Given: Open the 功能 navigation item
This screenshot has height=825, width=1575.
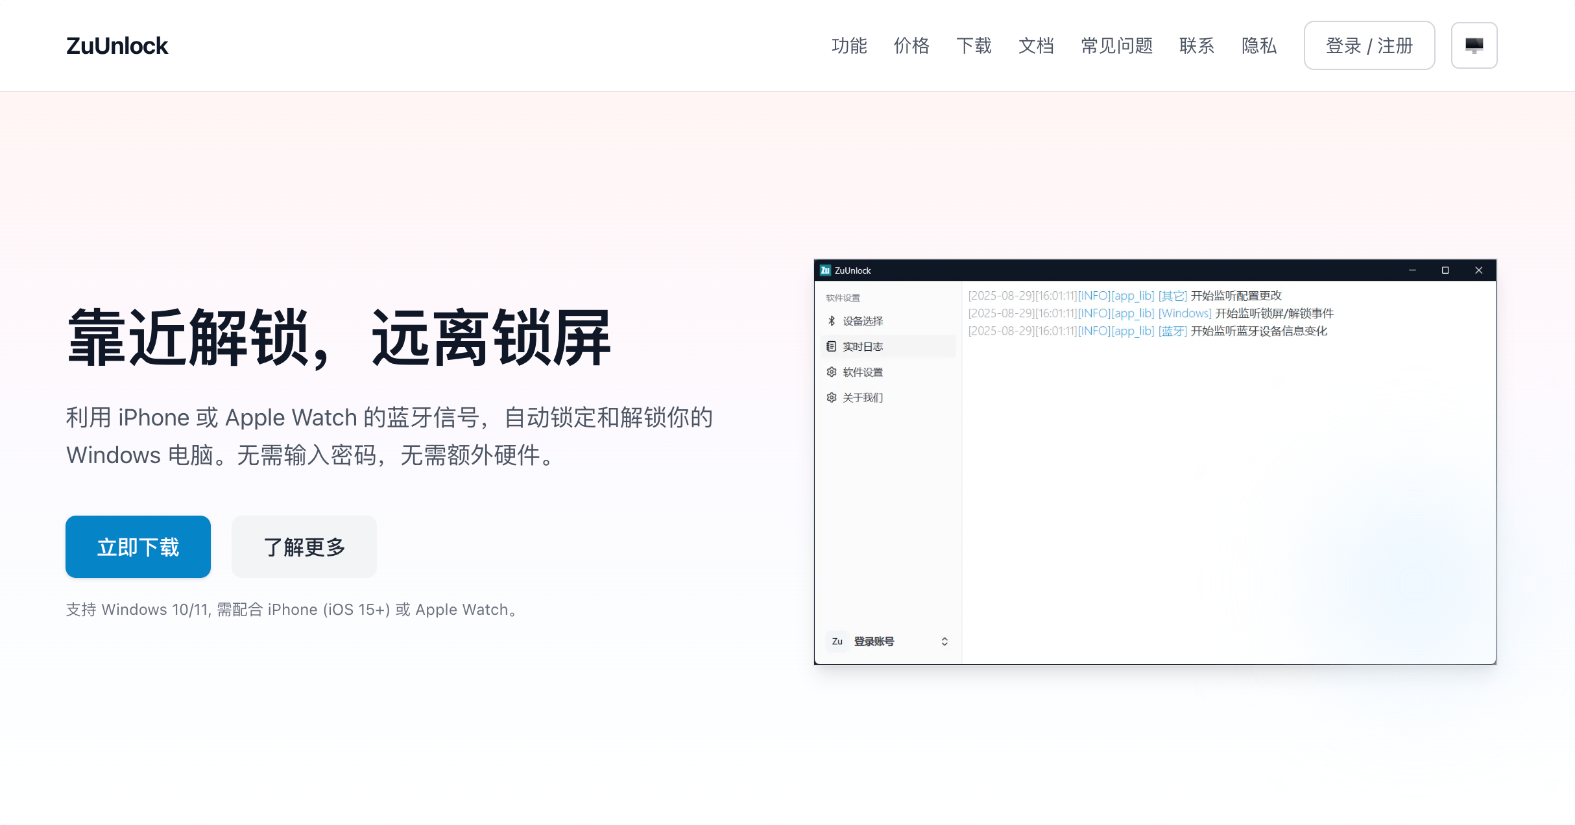Looking at the screenshot, I should tap(850, 45).
